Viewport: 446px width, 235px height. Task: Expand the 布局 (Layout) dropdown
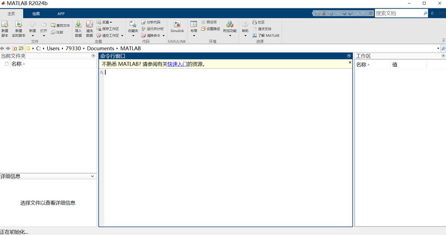point(194,36)
